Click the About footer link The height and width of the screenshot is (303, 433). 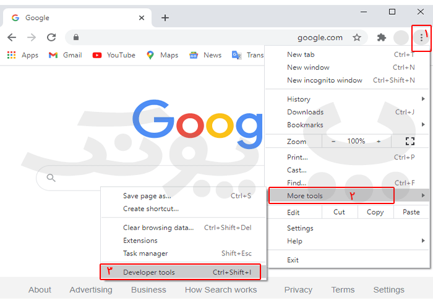tap(40, 290)
